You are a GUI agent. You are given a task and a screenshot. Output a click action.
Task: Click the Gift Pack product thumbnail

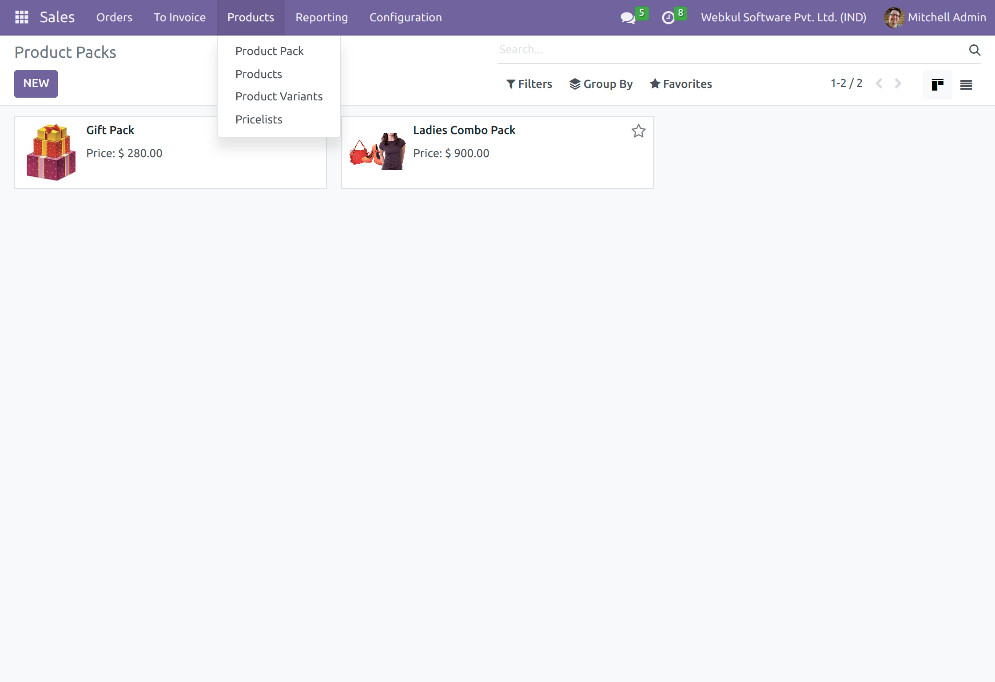51,152
